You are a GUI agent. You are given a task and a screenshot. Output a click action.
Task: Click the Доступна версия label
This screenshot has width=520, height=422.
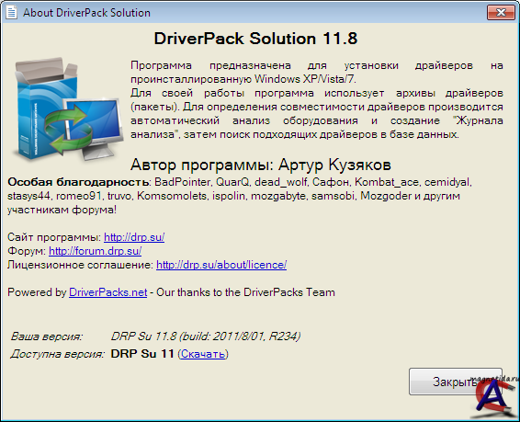(x=57, y=354)
